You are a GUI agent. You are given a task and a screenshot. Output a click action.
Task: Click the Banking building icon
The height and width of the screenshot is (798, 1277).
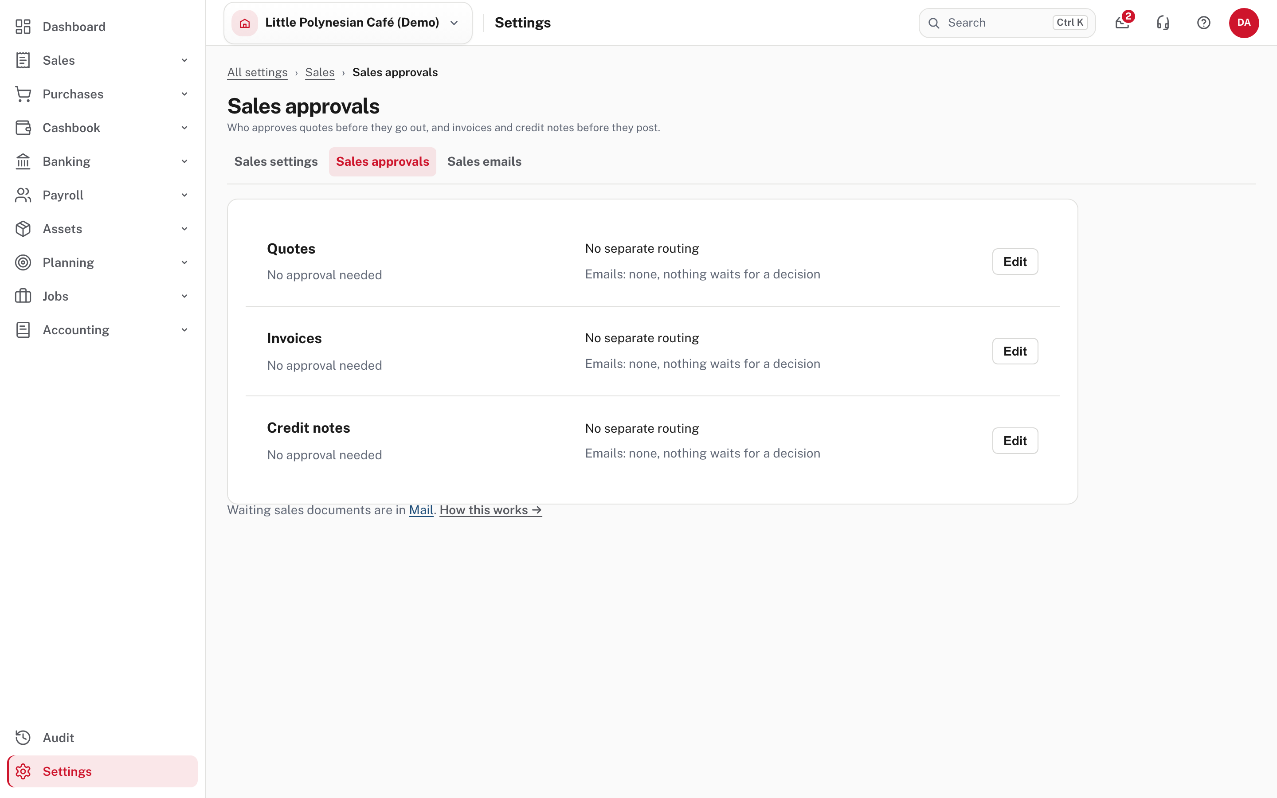click(x=23, y=161)
